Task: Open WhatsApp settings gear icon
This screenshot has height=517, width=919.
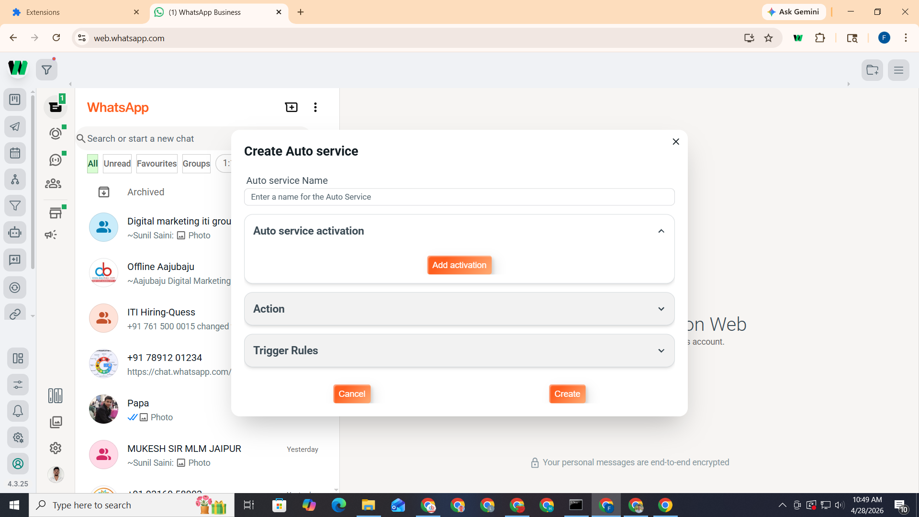Action: [56, 448]
